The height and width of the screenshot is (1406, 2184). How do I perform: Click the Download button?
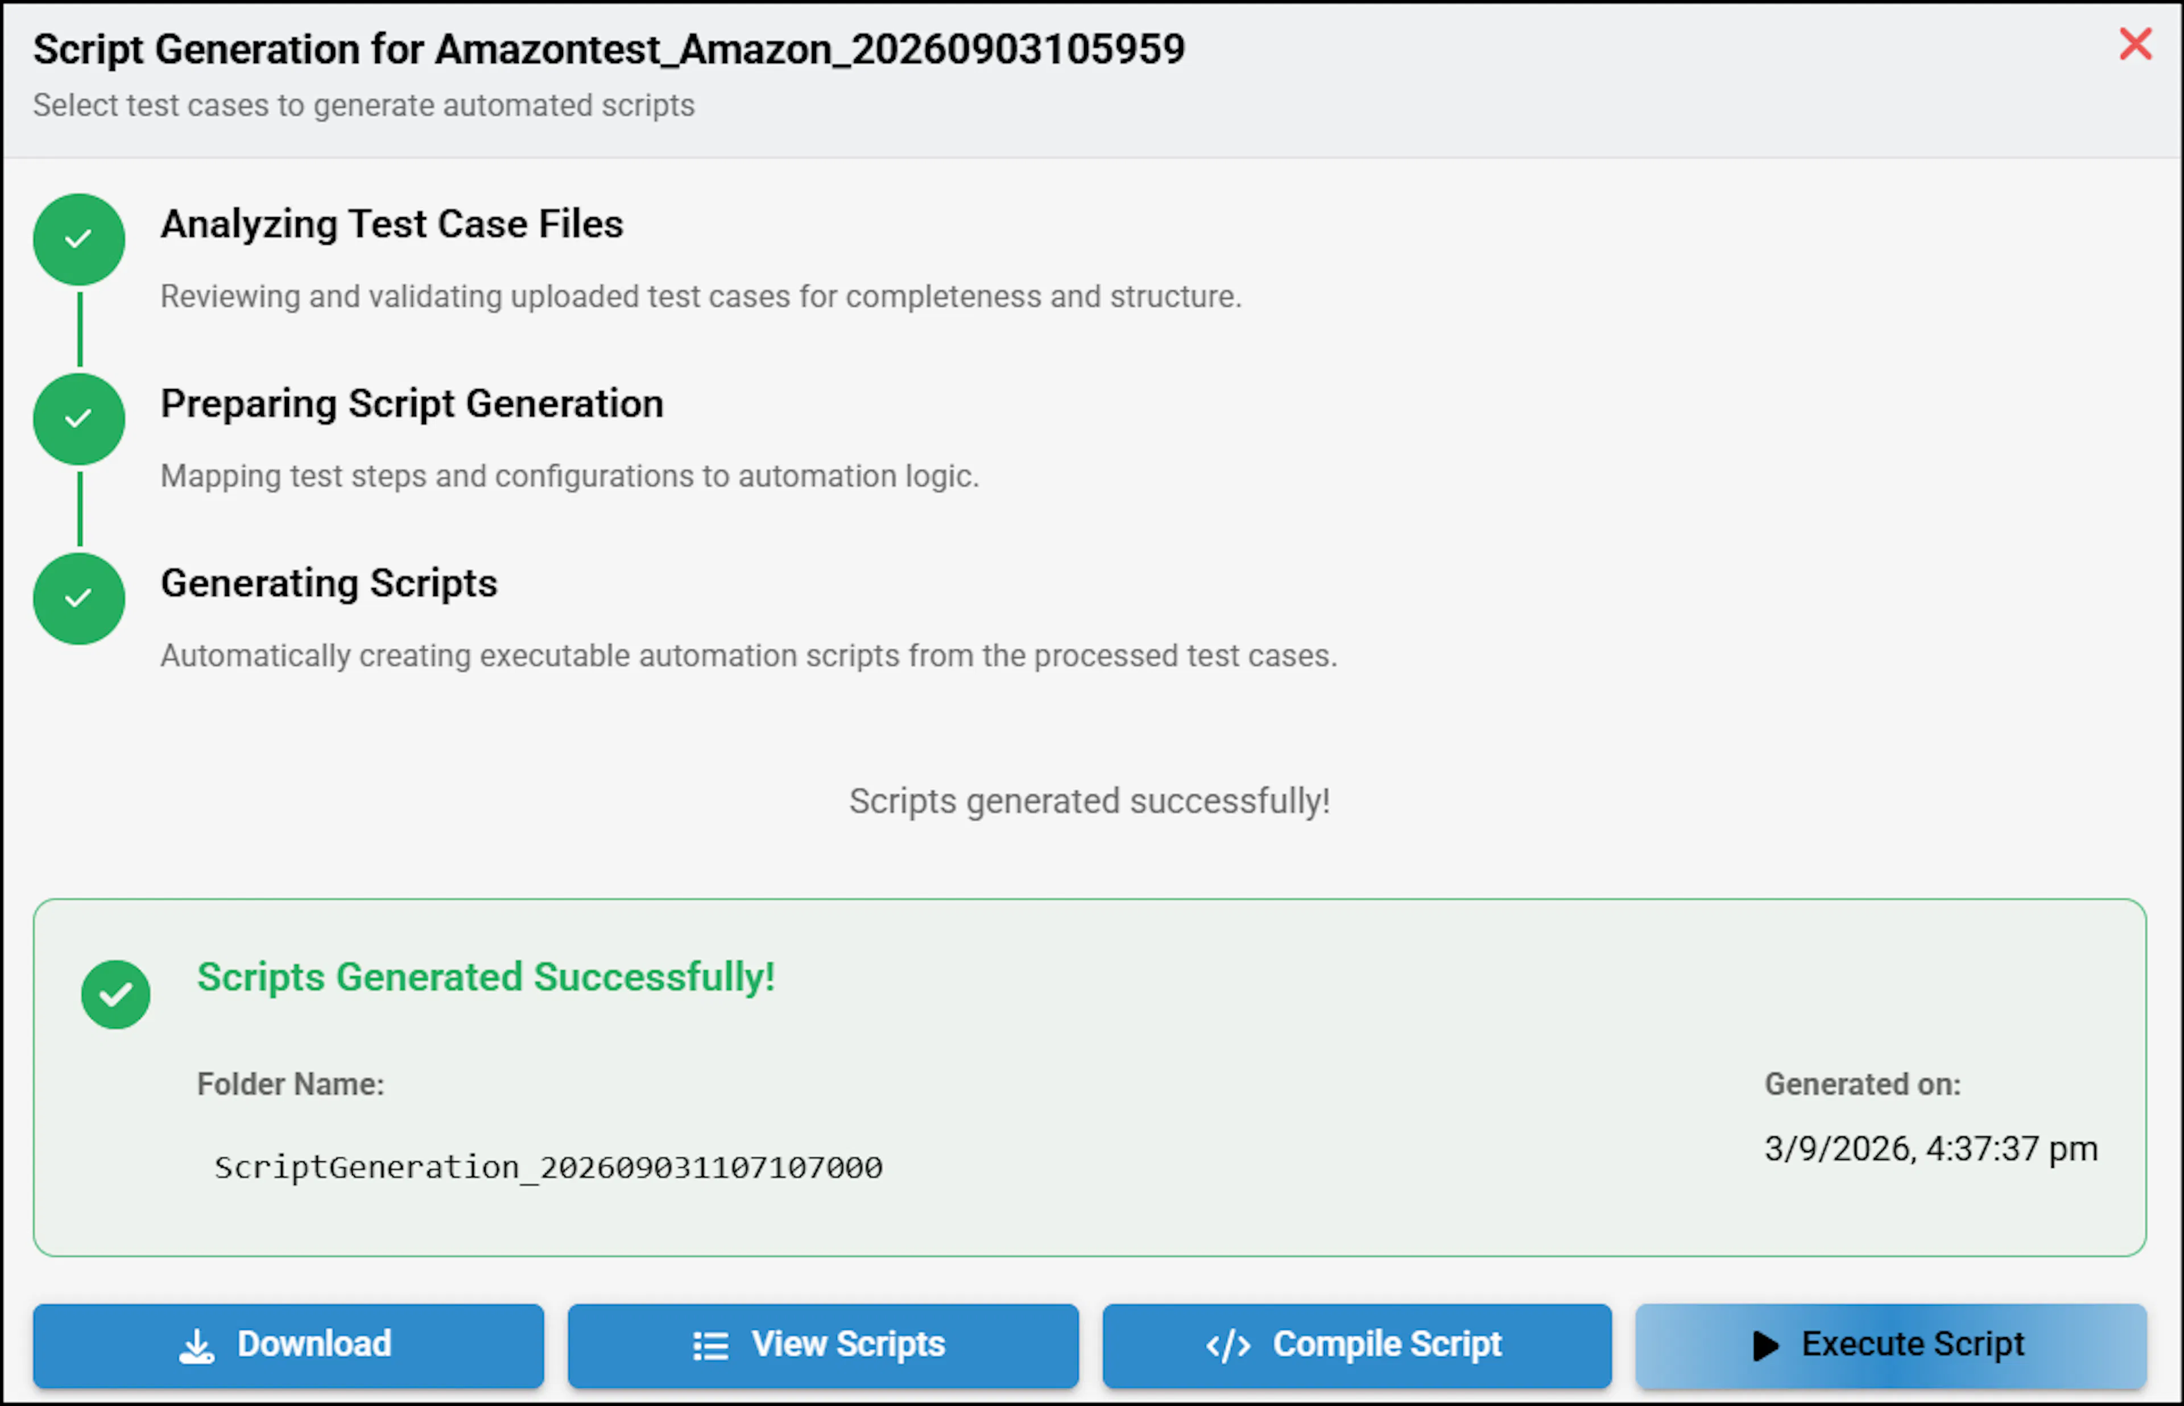click(x=288, y=1345)
